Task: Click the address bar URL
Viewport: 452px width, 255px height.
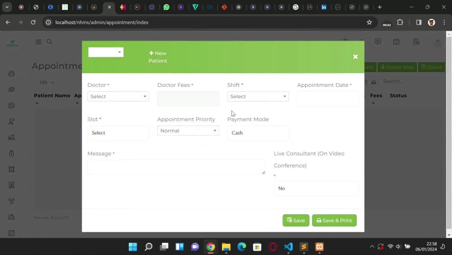Action: [x=102, y=22]
